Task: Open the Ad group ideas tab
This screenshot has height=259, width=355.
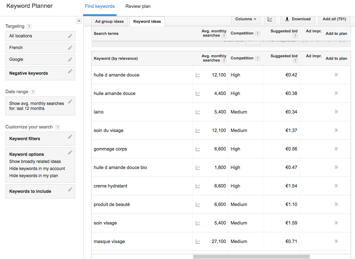Action: 109,21
